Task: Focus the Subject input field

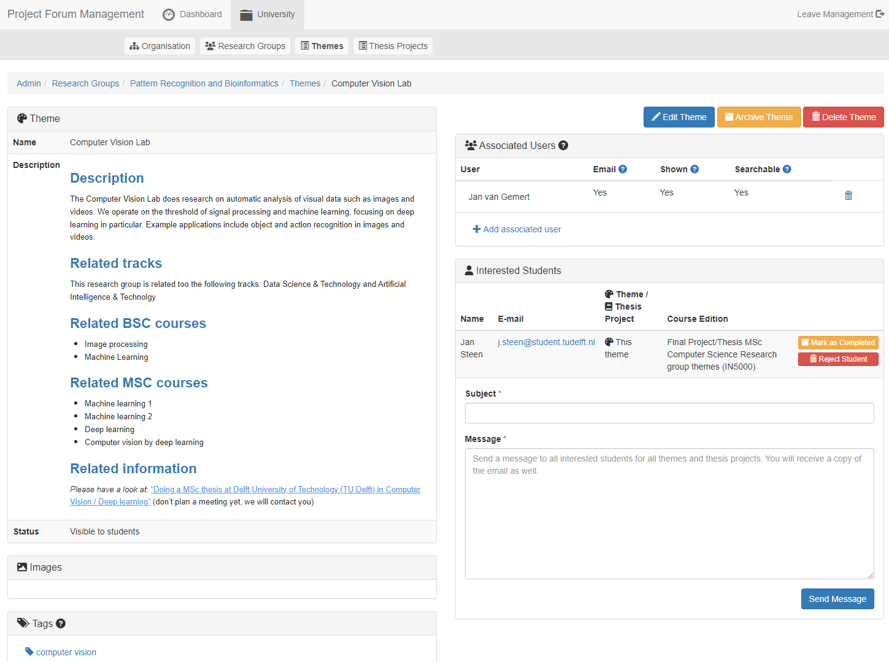Action: click(669, 413)
